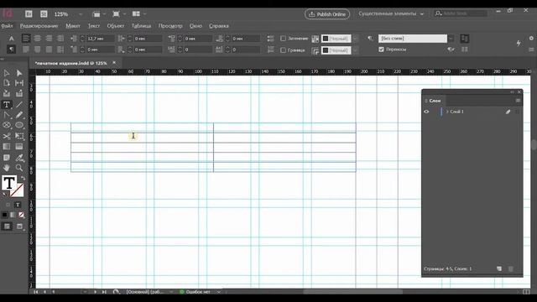This screenshot has height=302, width=537.
Task: Select the Free Transform tool
Action: [x=19, y=136]
